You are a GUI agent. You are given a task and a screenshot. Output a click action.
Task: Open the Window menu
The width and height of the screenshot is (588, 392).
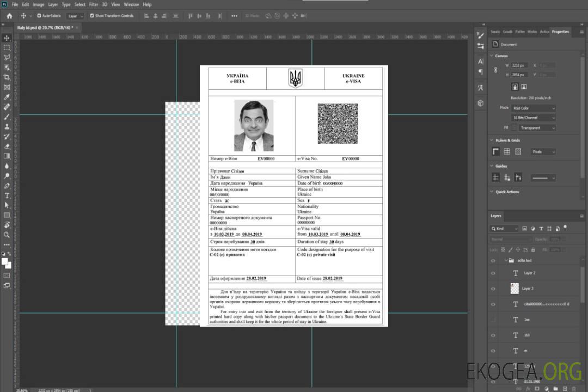click(131, 4)
